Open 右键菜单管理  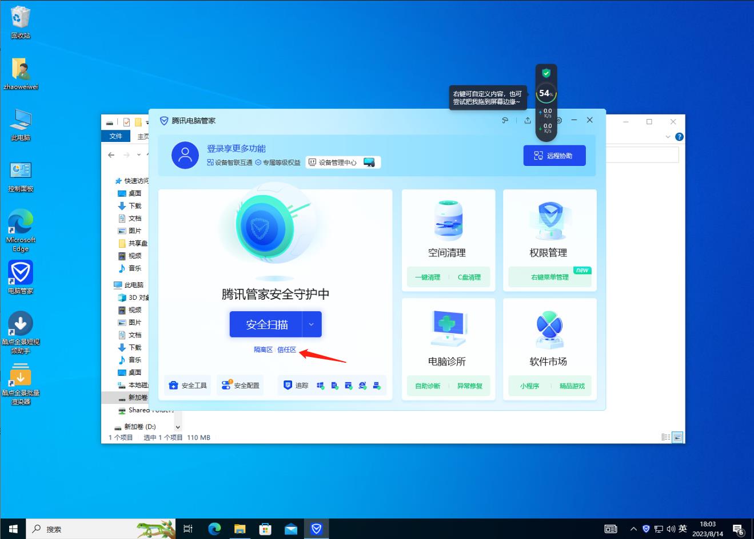(549, 277)
